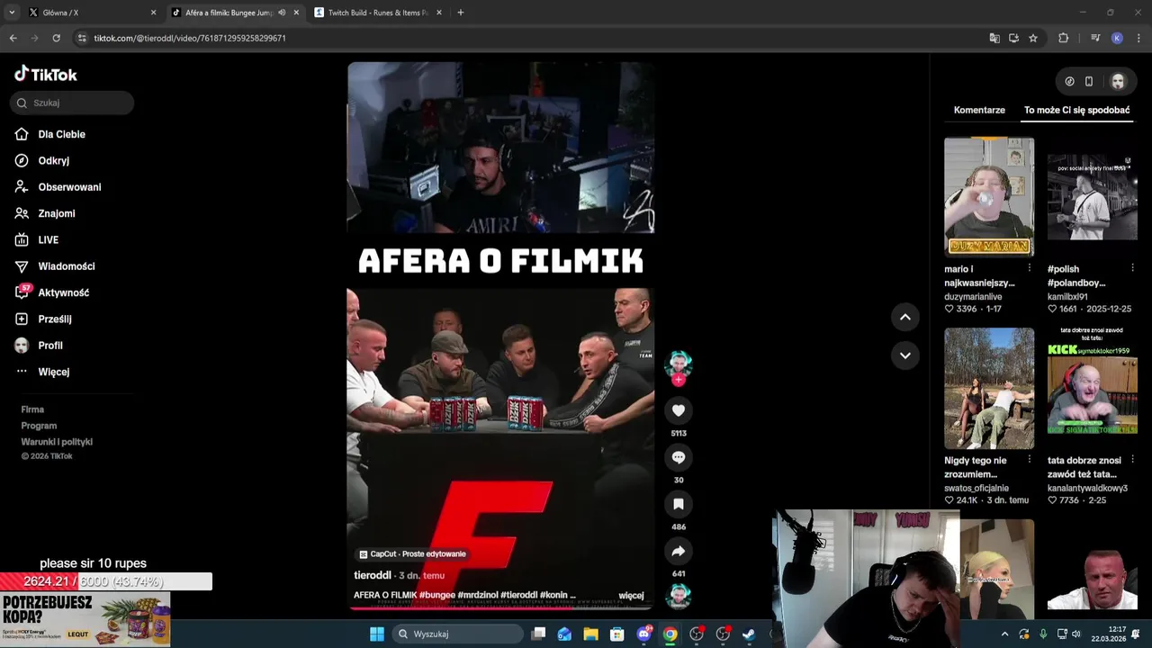Share the video with the arrow icon
This screenshot has width=1152, height=648.
click(x=679, y=551)
